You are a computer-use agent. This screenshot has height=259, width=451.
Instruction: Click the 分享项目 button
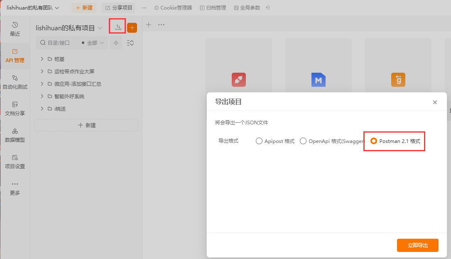[x=119, y=8]
